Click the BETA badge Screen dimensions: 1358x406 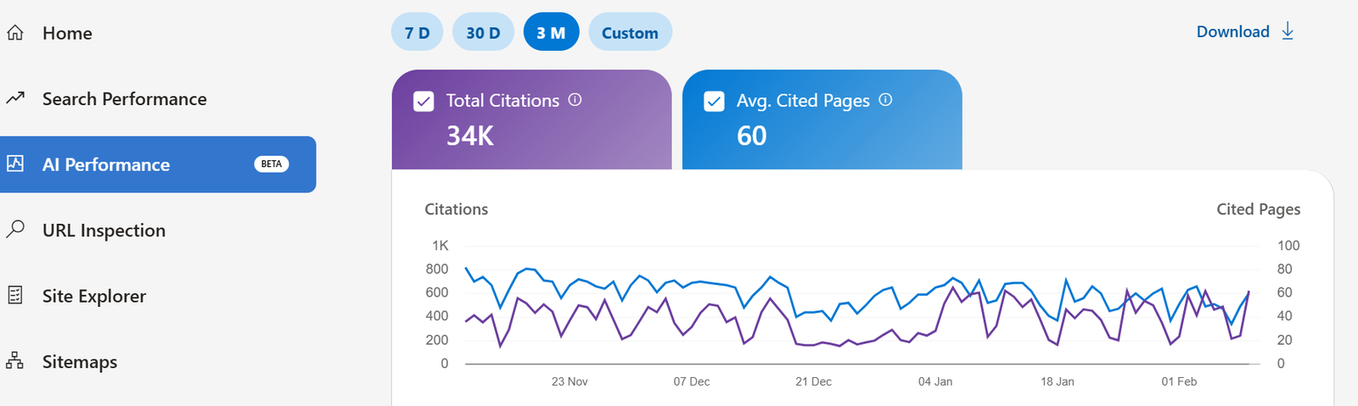click(272, 164)
